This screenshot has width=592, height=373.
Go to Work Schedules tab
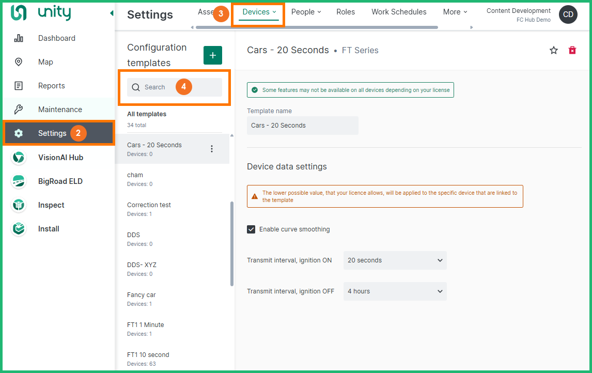click(x=399, y=12)
